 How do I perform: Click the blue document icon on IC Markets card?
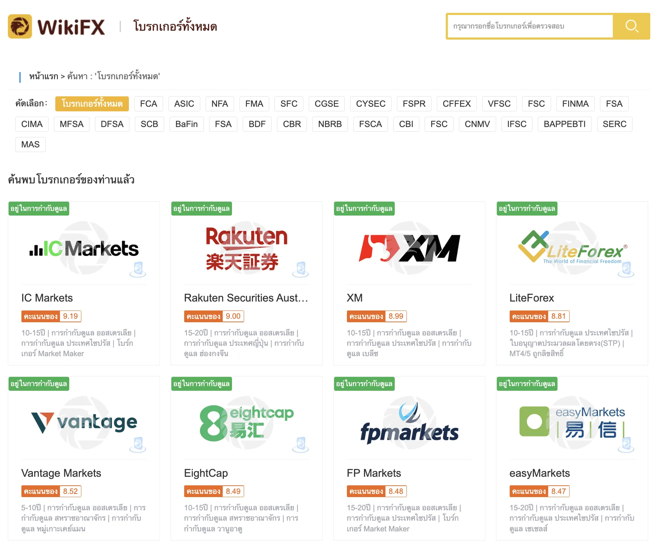[138, 269]
